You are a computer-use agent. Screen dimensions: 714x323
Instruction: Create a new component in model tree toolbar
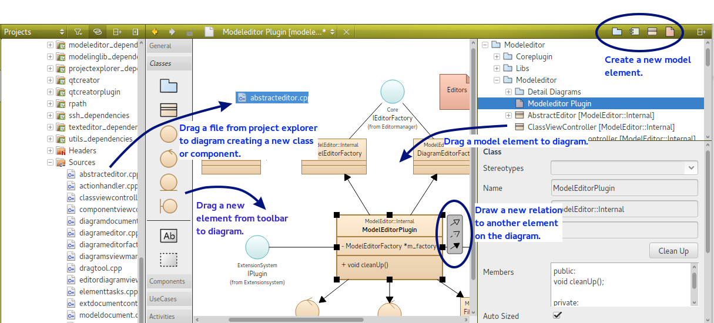pos(634,32)
